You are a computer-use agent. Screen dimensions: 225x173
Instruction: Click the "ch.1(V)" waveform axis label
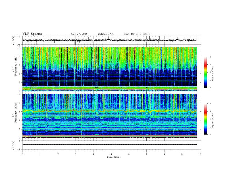(14, 40)
